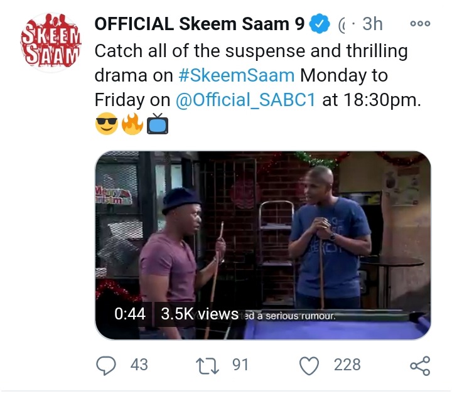Image resolution: width=452 pixels, height=396 pixels.
Task: Open the #SkeemSaam hashtag
Action: click(236, 75)
